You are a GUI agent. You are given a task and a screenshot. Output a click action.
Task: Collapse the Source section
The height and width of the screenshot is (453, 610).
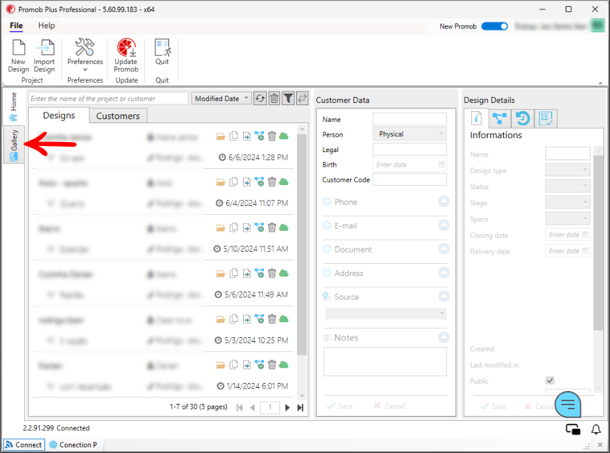coord(444,296)
